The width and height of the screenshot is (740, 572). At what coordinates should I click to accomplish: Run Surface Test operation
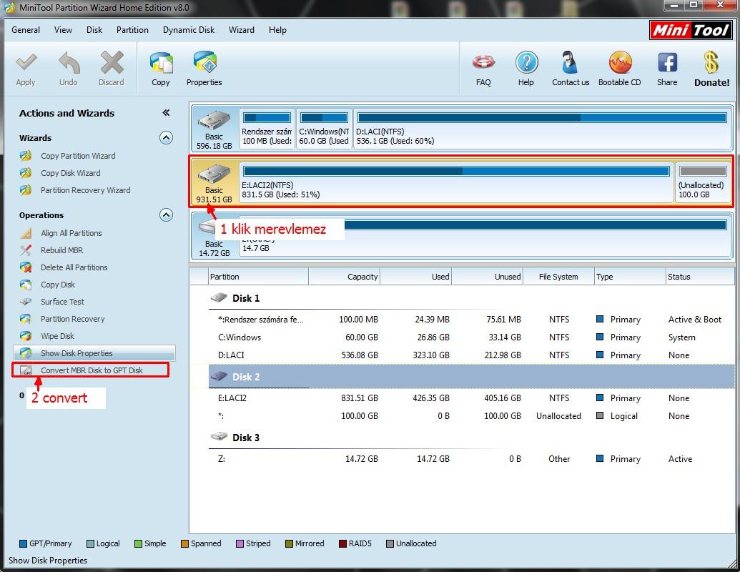click(62, 302)
